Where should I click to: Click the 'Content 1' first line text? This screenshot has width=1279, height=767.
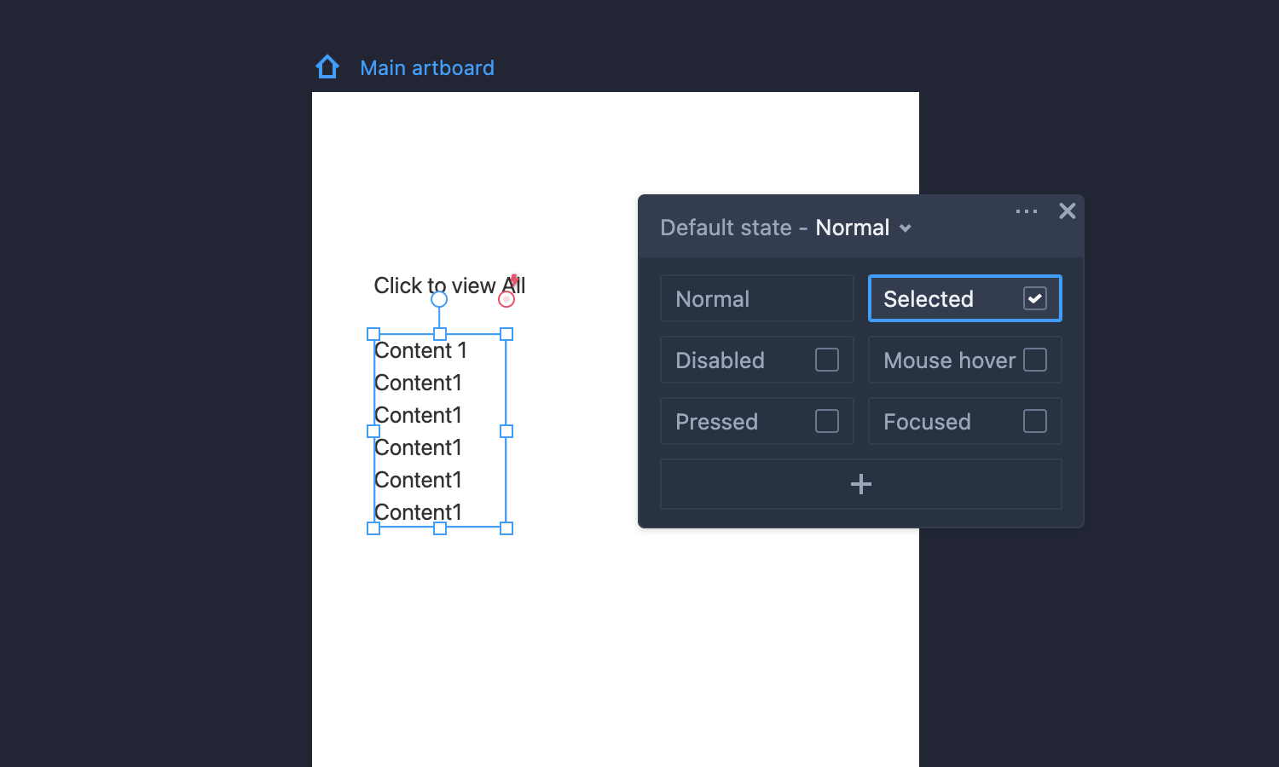(420, 350)
